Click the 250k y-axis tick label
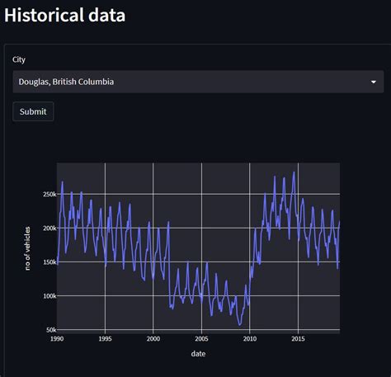Image resolution: width=391 pixels, height=377 pixels. [49, 195]
